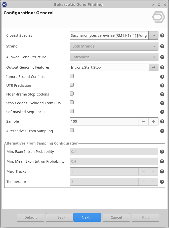Open help for Output Genomic Features
This screenshot has height=228, width=169.
[x=162, y=67]
